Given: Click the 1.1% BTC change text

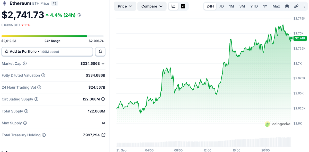Looking at the screenshot, I should point(27,25).
